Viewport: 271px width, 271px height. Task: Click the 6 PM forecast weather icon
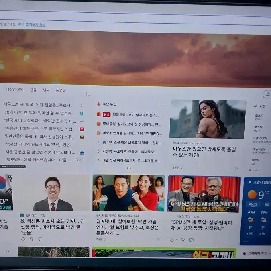coord(251,220)
